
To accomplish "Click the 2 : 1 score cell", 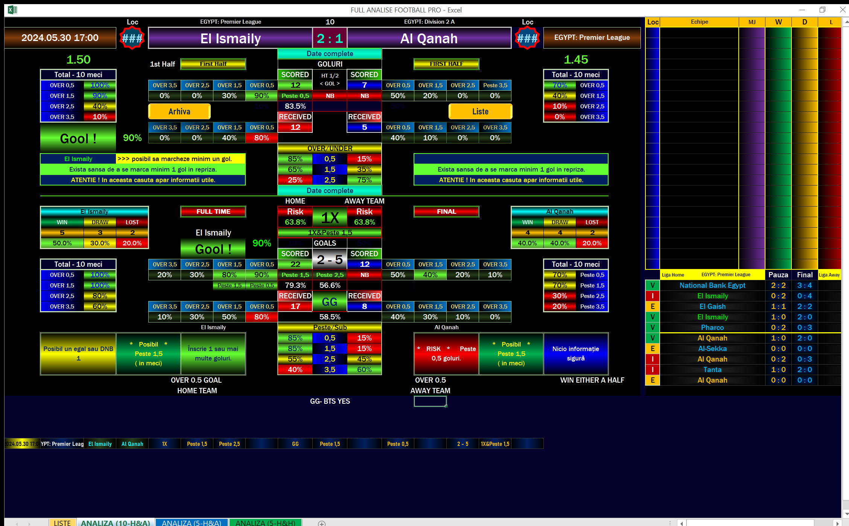I will 330,38.
